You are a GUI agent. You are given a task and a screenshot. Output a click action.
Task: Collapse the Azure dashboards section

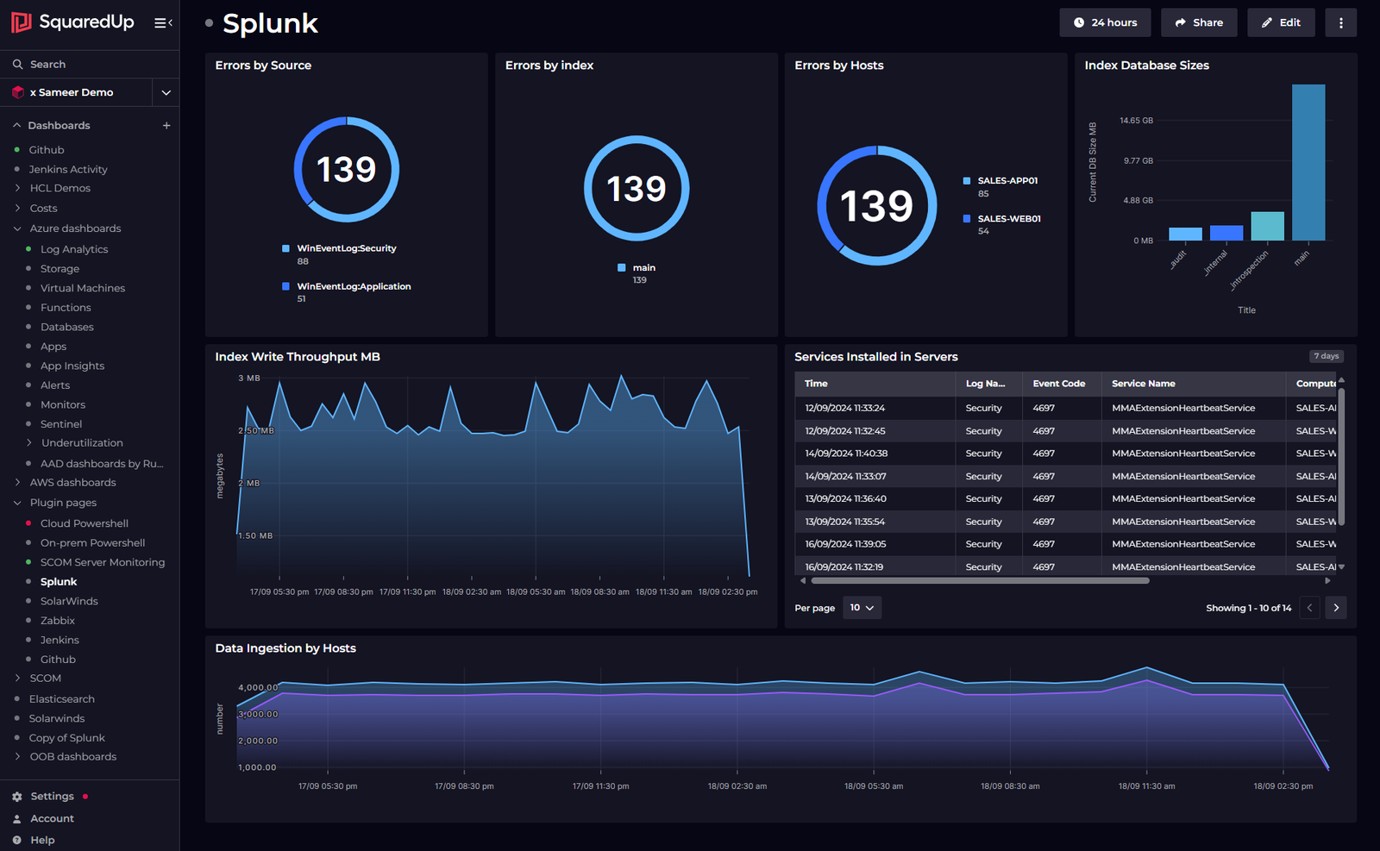coord(16,228)
